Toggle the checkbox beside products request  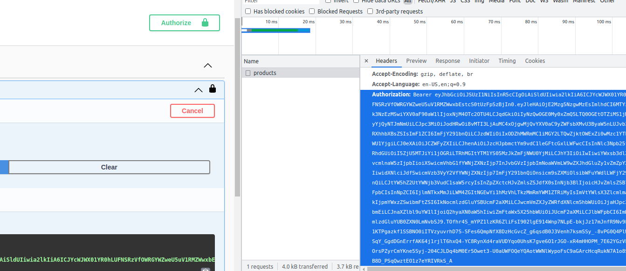248,73
